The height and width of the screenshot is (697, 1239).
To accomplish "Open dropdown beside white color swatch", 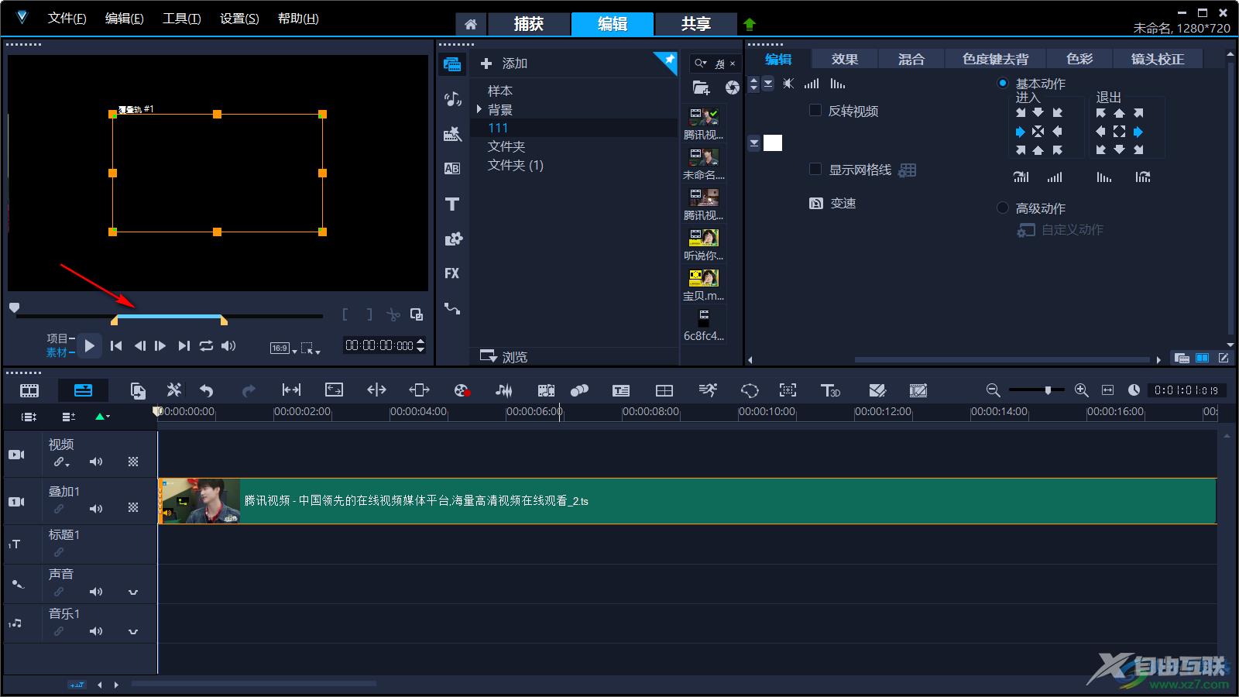I will pyautogui.click(x=754, y=142).
